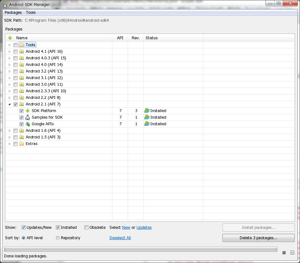
Task: Click the Tools folder icon
Action: [x=22, y=45]
